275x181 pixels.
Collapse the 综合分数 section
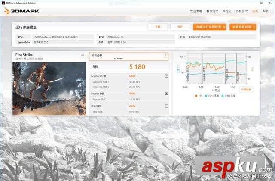[x=166, y=106]
